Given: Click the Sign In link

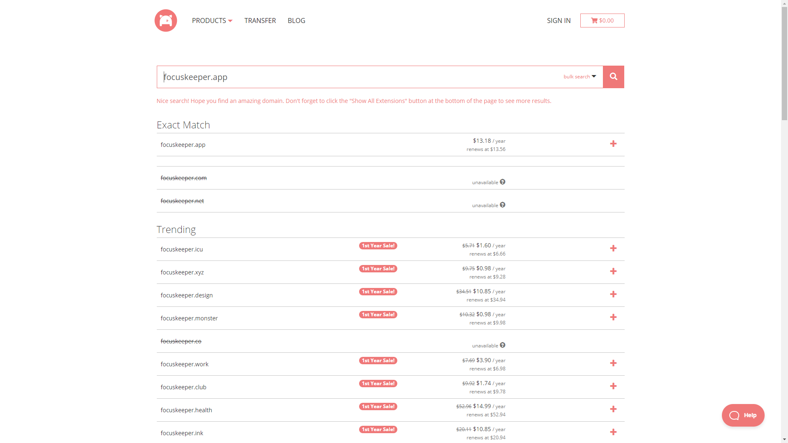Looking at the screenshot, I should pyautogui.click(x=559, y=21).
